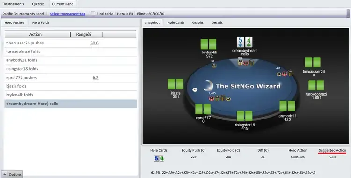
Task: Click the Equity Fold (C) value 208
Action: click(x=228, y=157)
